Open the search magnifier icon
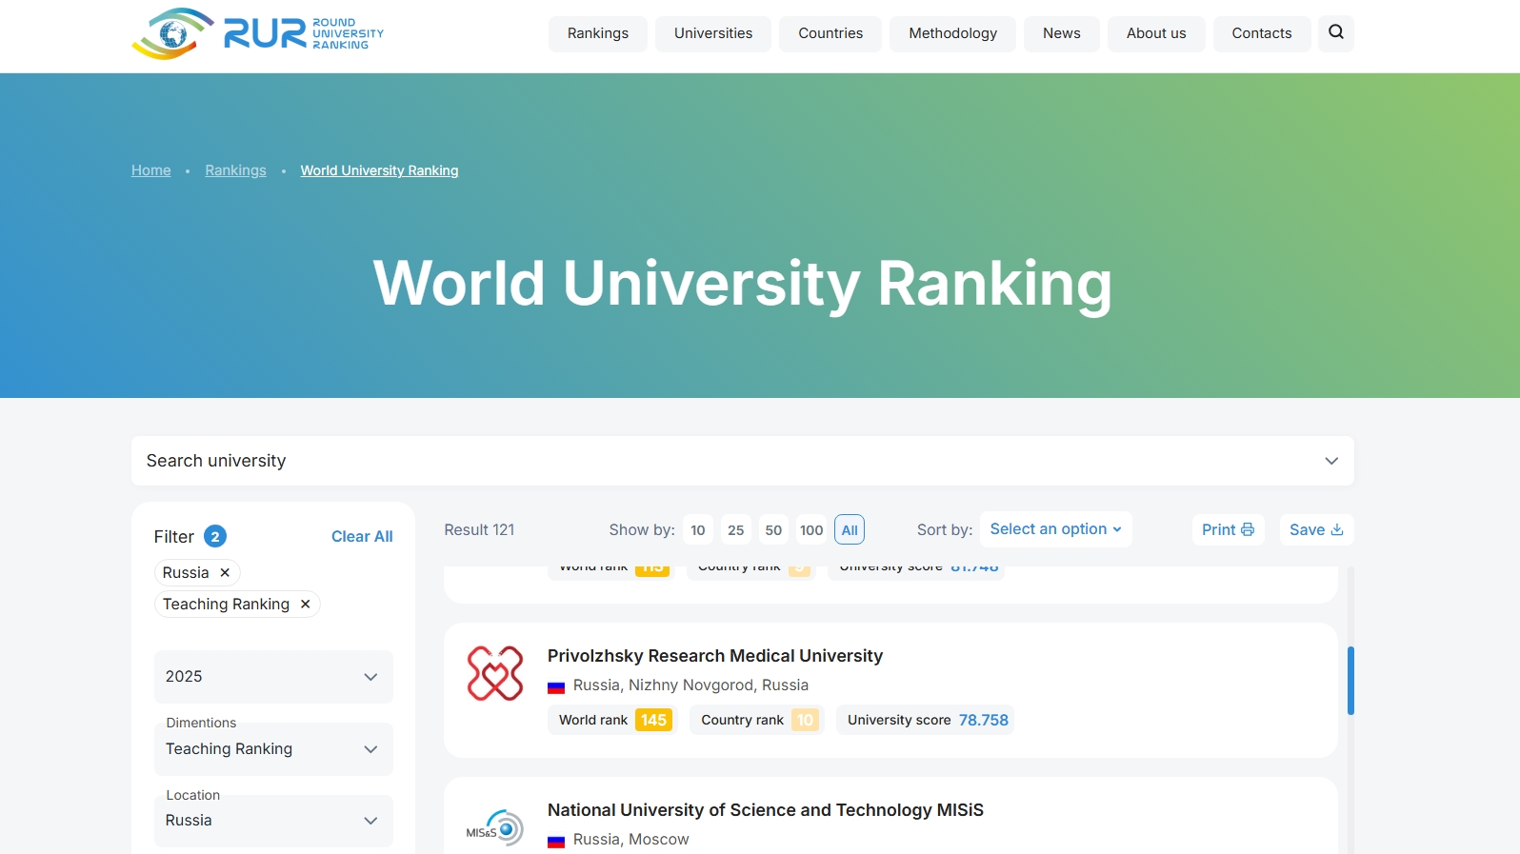This screenshot has width=1520, height=854. click(x=1335, y=33)
